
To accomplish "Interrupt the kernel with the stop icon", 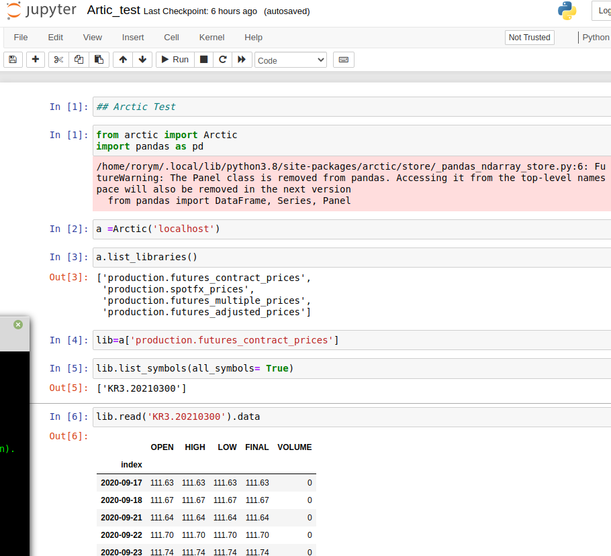I will (203, 60).
